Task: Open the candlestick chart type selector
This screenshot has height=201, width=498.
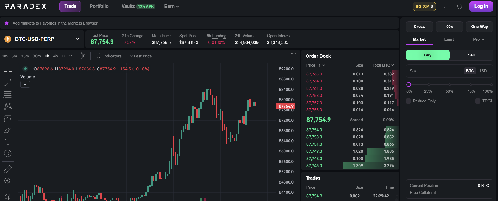Action: [x=83, y=56]
